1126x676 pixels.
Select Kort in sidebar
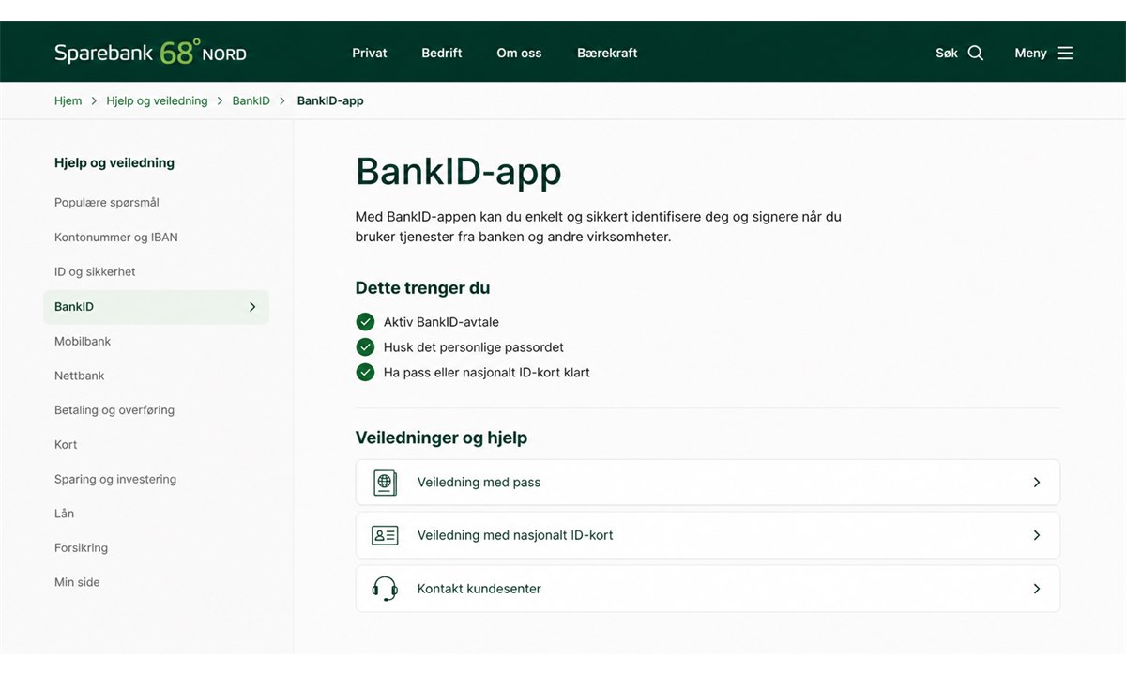tap(66, 445)
